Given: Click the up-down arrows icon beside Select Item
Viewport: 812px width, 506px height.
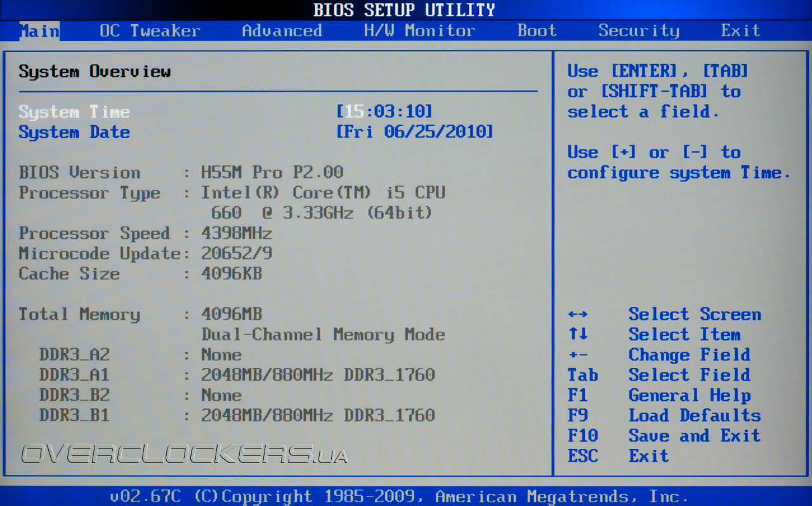Looking at the screenshot, I should [578, 334].
